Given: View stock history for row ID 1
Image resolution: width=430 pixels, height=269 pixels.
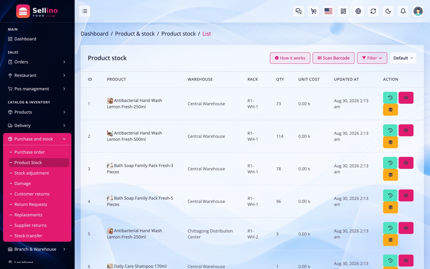Looking at the screenshot, I should [x=390, y=98].
